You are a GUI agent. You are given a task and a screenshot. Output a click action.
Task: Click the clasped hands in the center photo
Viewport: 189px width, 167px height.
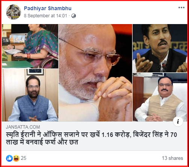pyautogui.click(x=113, y=95)
